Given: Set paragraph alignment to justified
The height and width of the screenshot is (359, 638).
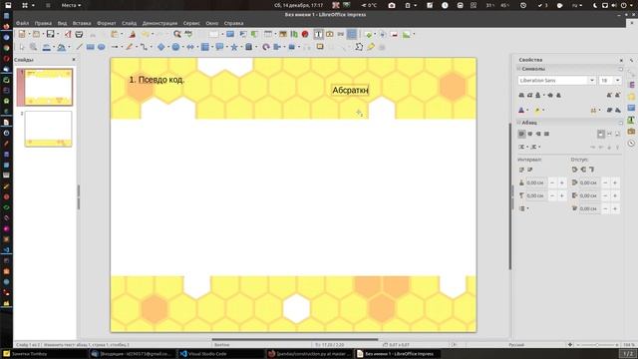Looking at the screenshot, I should (x=546, y=134).
